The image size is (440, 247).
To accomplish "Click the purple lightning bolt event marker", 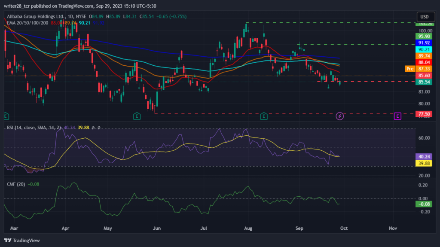I will point(339,116).
